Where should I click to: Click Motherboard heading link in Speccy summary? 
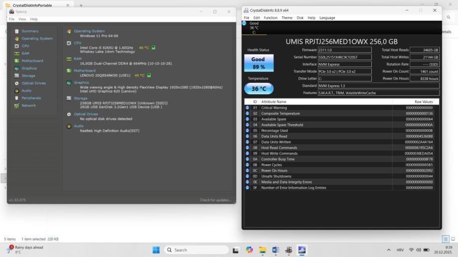pos(84,71)
